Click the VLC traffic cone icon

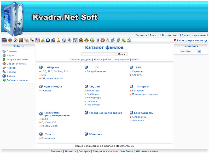59,40
